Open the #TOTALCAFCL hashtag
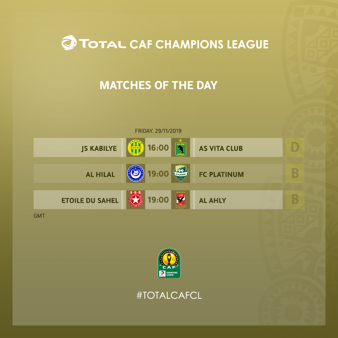The width and height of the screenshot is (338, 338). pyautogui.click(x=169, y=295)
